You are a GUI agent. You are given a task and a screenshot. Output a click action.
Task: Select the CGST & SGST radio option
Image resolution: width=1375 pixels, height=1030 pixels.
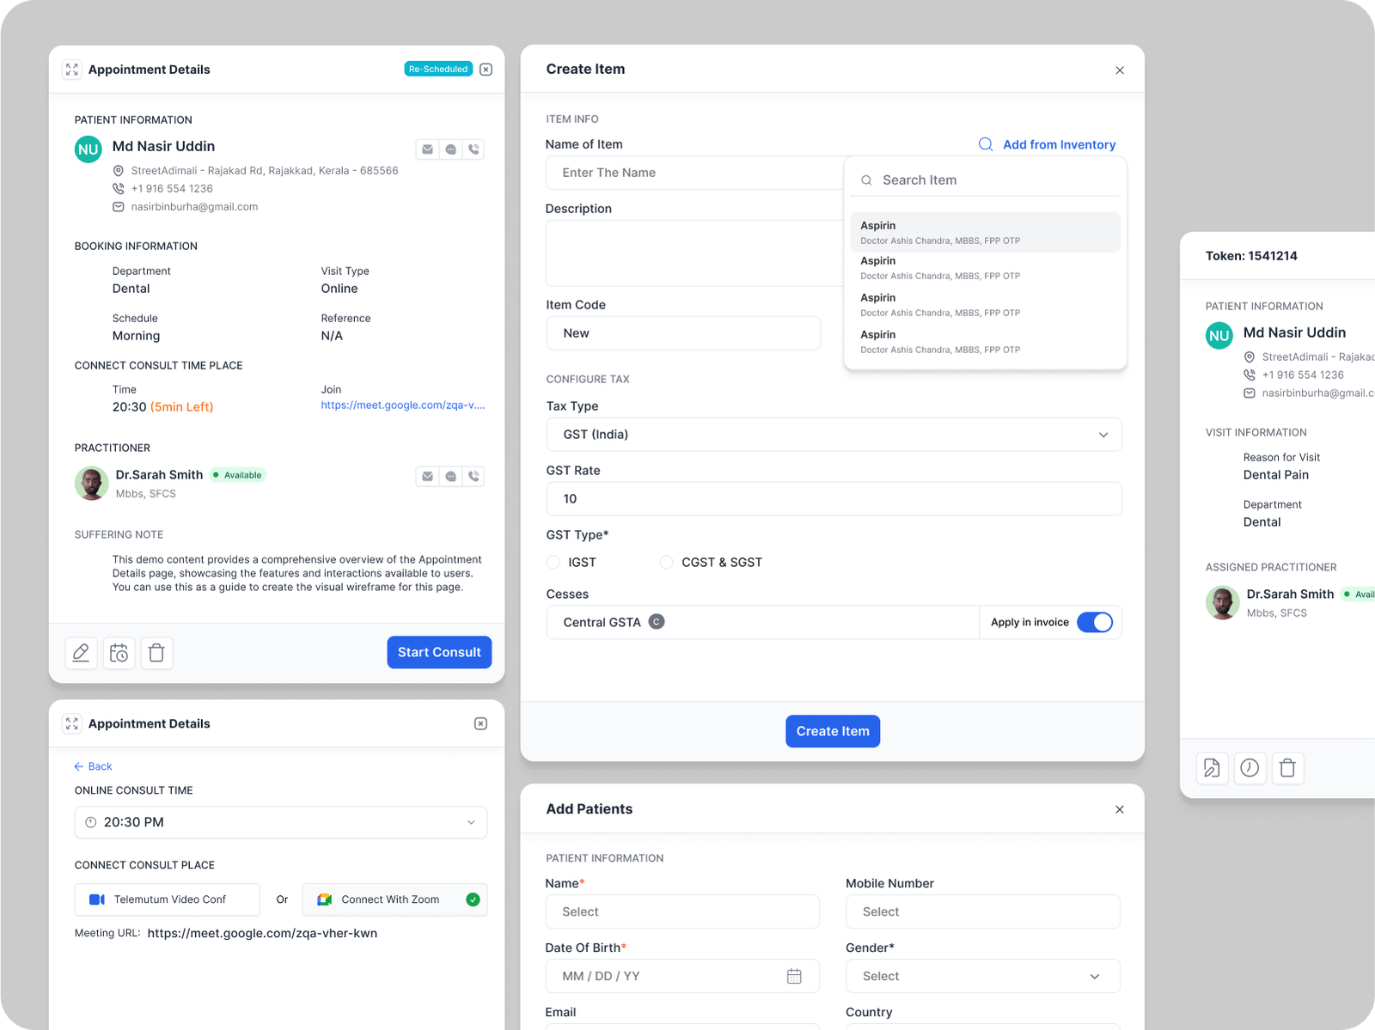[x=666, y=563]
